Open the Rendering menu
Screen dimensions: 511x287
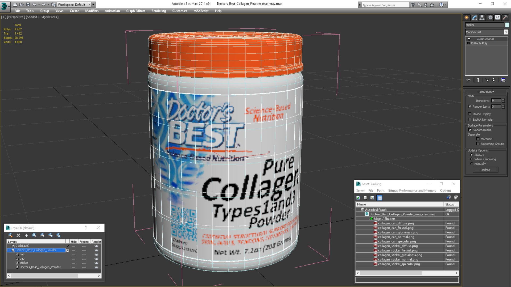(158, 11)
